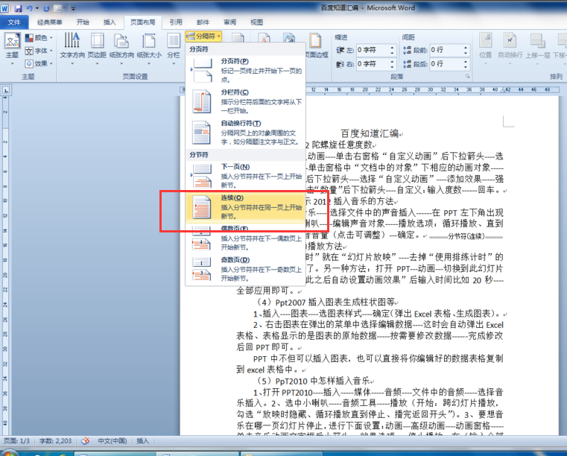Expand the 颜色 theme colors dropdown
The image size is (567, 456).
coord(39,37)
